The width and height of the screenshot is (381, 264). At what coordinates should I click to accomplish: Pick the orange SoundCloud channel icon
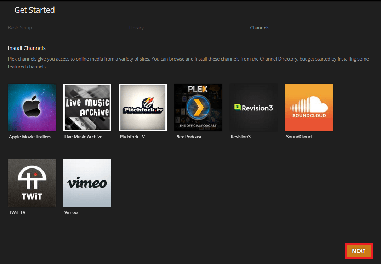(x=309, y=107)
